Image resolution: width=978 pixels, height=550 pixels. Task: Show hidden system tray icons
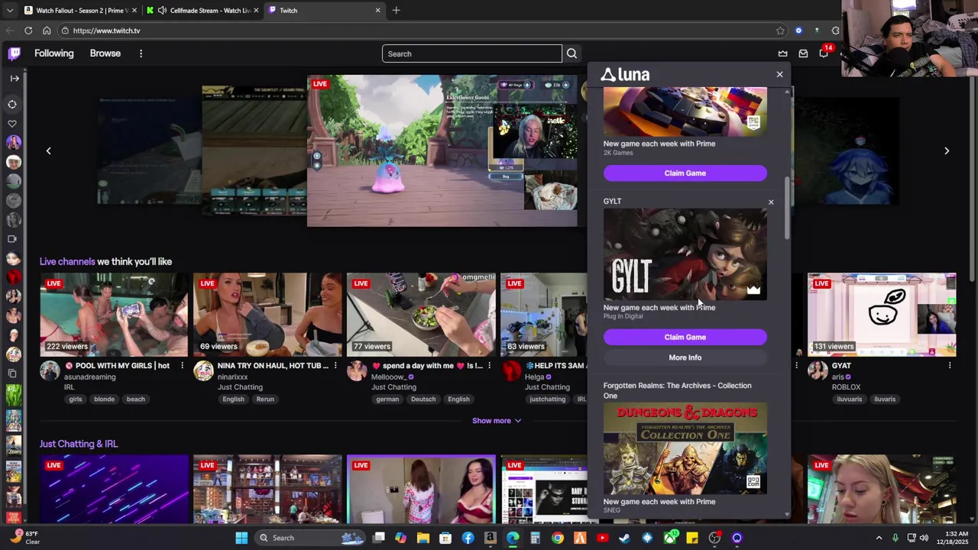(x=879, y=538)
